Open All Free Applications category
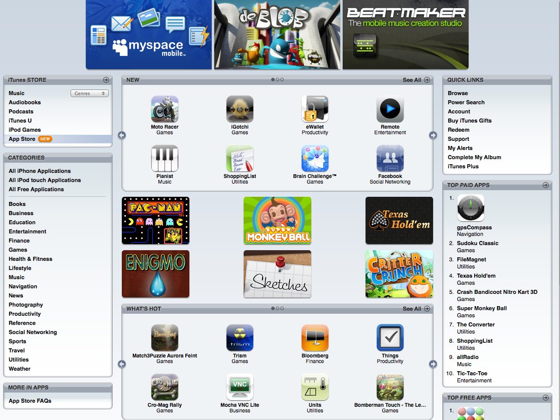The width and height of the screenshot is (560, 420). tap(36, 189)
